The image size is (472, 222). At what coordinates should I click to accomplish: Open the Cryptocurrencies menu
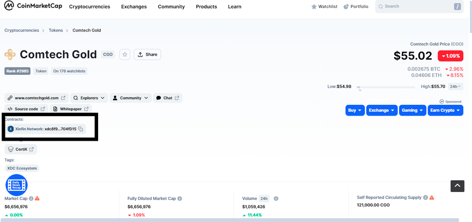[x=90, y=6]
